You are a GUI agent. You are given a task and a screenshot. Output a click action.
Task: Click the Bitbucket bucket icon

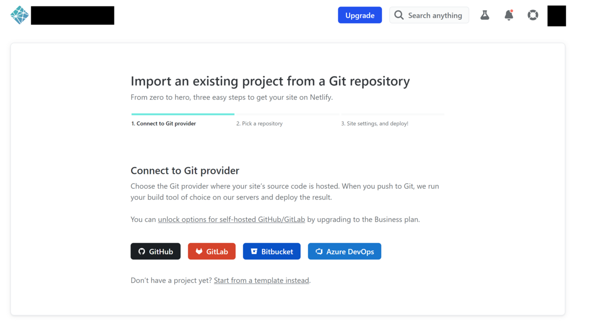pyautogui.click(x=254, y=251)
